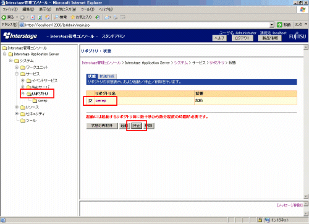Open the ファイル menu
This screenshot has height=224, width=309.
10,9
